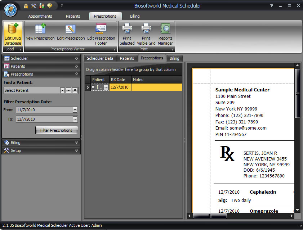Click the row indicator arrow in grid
The width and height of the screenshot is (303, 230).
coord(88,87)
